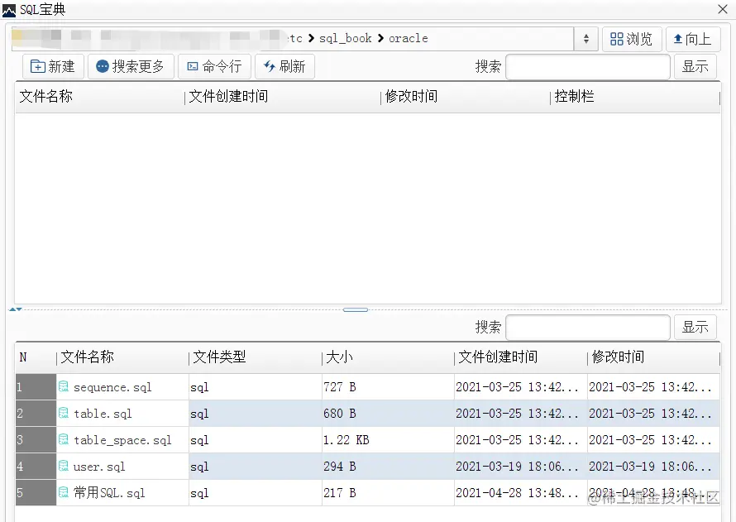Image resolution: width=736 pixels, height=522 pixels.
Task: Open the 命令行 command line
Action: pos(214,67)
